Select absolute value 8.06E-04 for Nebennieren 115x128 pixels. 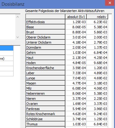76,93
